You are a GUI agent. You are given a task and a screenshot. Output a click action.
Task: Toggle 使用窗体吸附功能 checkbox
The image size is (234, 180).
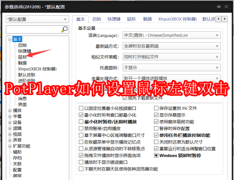coord(156,122)
